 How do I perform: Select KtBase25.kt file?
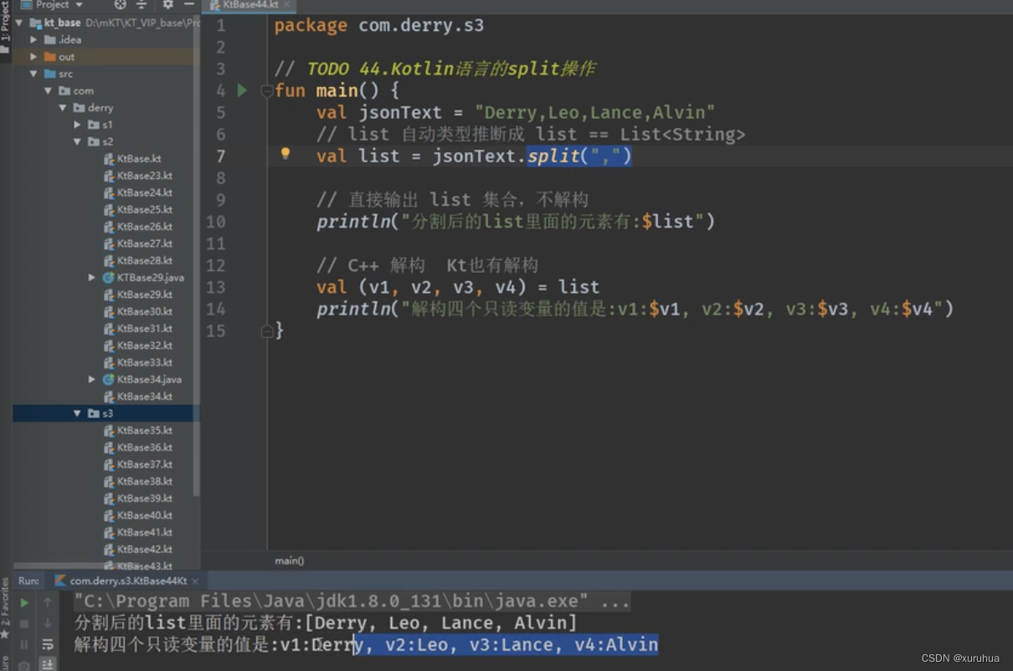coord(138,210)
